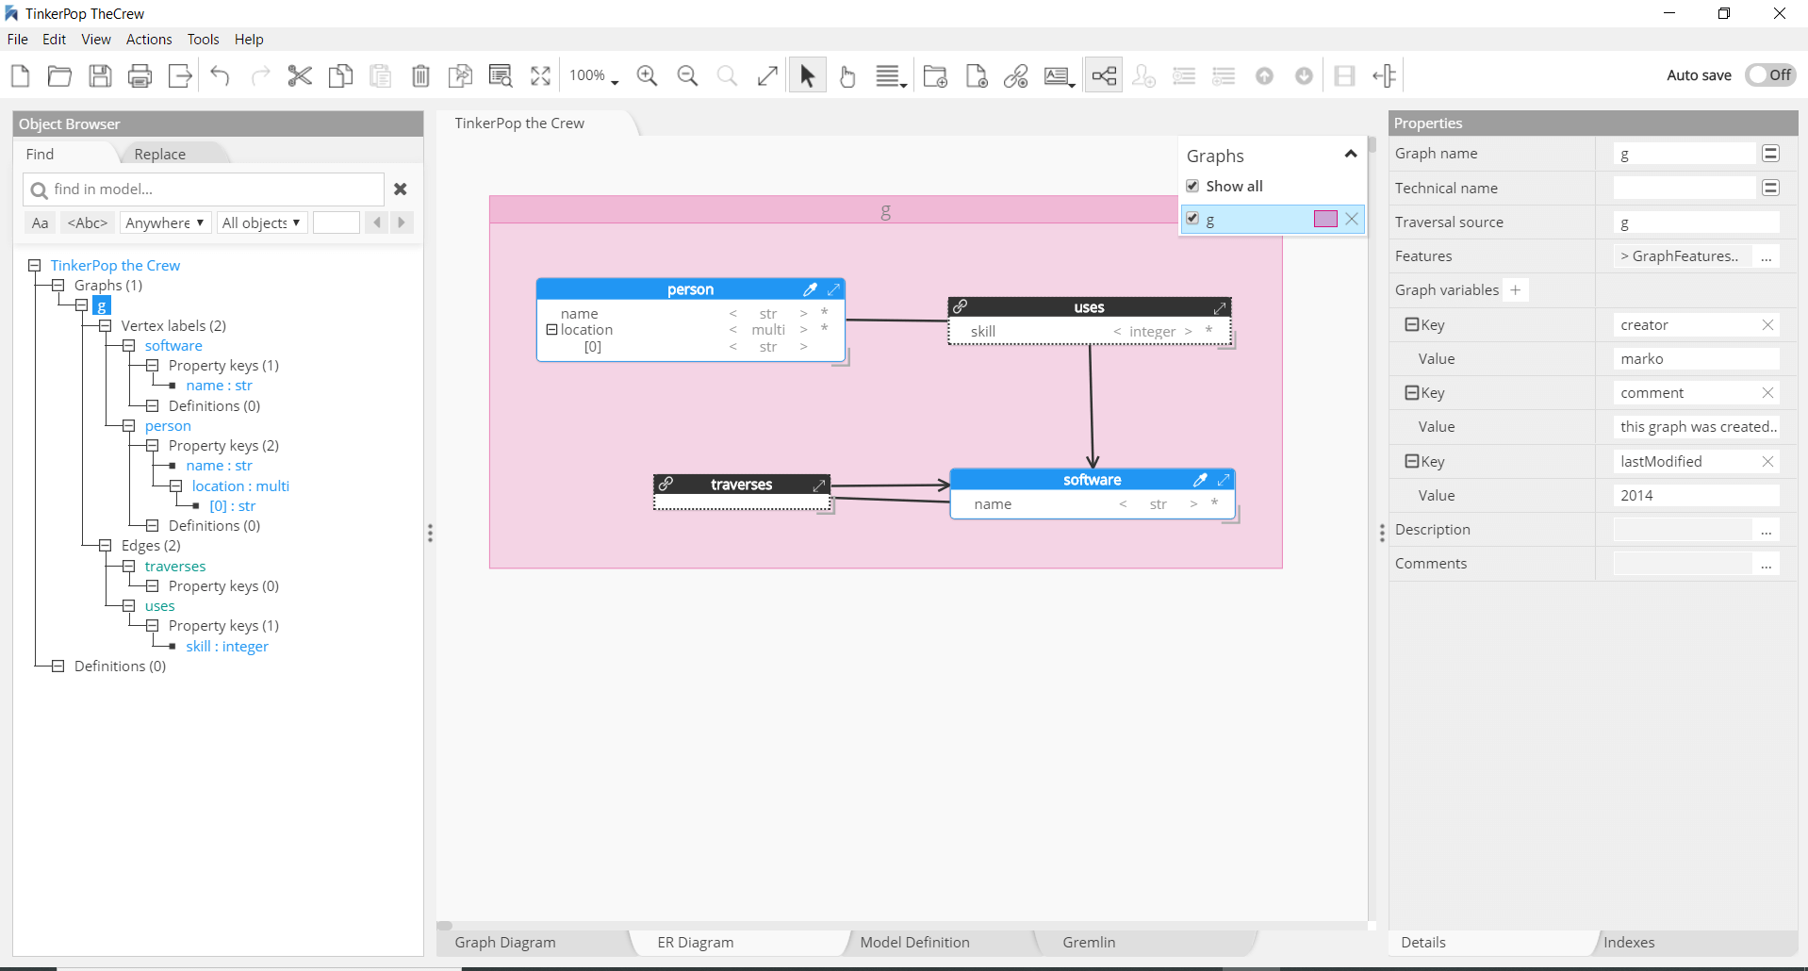Switch to the ER Diagram tab
Image resolution: width=1808 pixels, height=971 pixels.
coord(696,942)
